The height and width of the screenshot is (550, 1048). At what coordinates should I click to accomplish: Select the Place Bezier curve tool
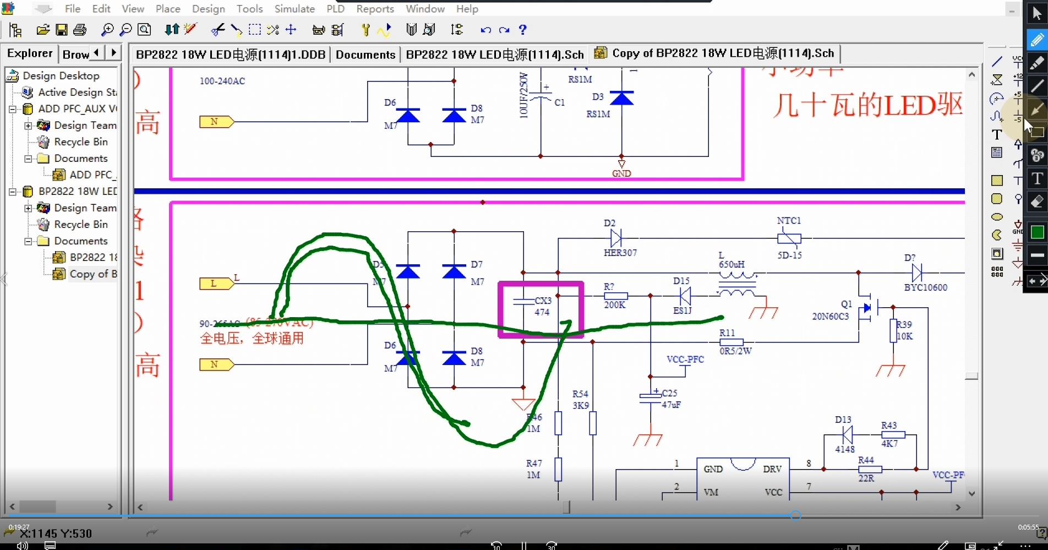pos(997,116)
